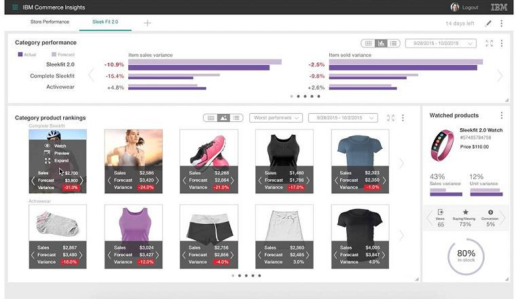Open the Worst performers dropdown
This screenshot has width=518, height=299.
tap(276, 118)
